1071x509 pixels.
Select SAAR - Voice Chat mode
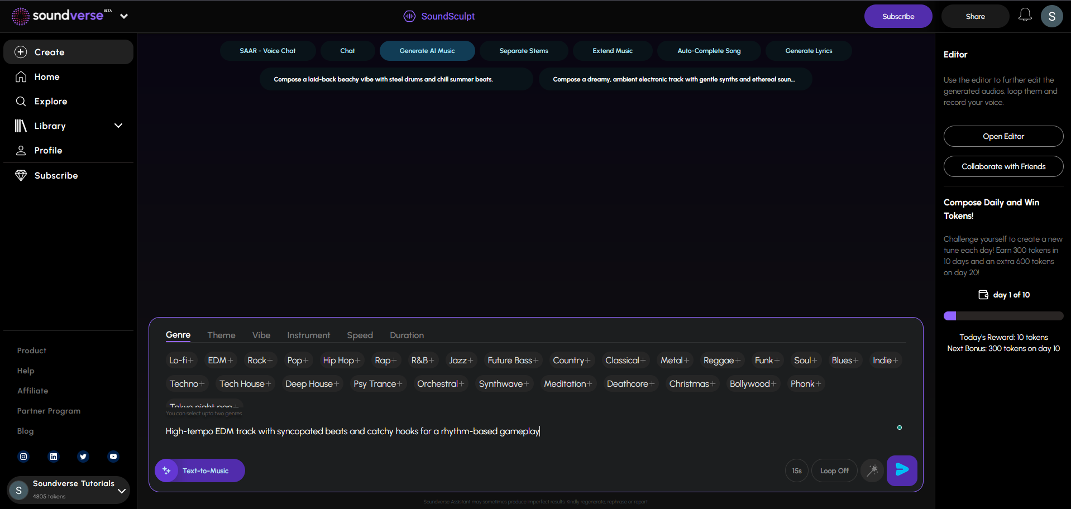click(267, 51)
